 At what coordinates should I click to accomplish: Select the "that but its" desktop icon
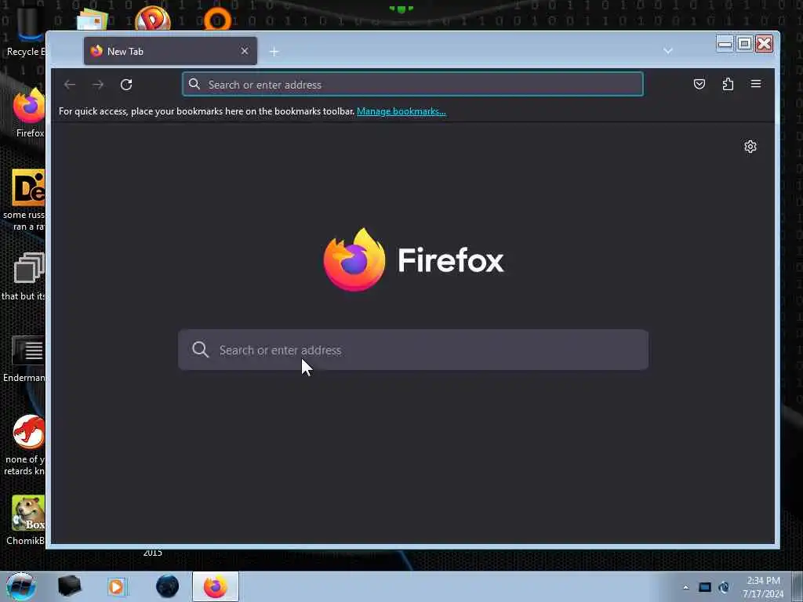(x=24, y=277)
